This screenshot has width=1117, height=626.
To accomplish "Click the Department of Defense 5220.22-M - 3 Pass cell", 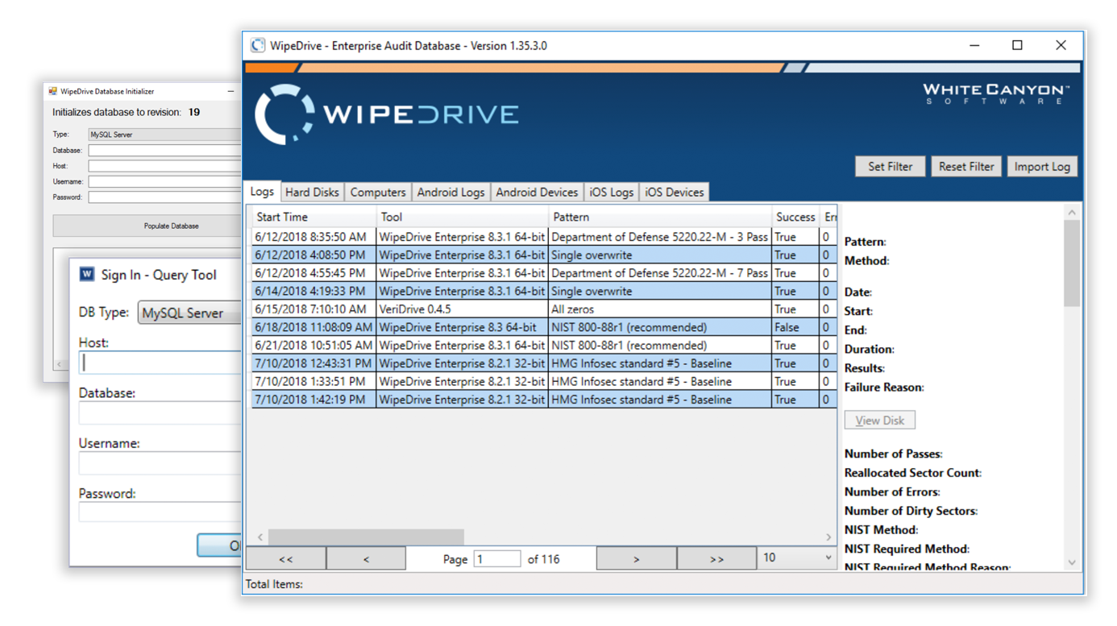I will coord(660,237).
